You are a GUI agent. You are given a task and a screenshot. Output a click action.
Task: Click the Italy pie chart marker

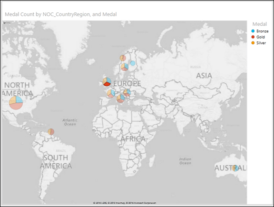pos(121,99)
